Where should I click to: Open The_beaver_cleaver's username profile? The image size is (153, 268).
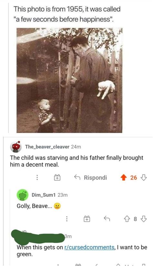click(x=47, y=147)
